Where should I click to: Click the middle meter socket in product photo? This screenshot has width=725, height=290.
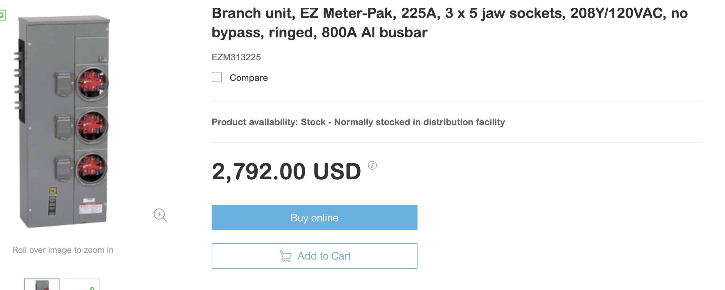point(92,126)
